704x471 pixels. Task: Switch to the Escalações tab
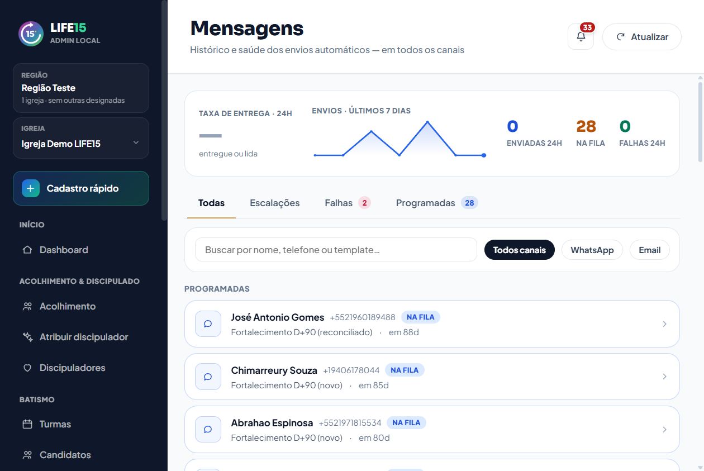pyautogui.click(x=275, y=203)
